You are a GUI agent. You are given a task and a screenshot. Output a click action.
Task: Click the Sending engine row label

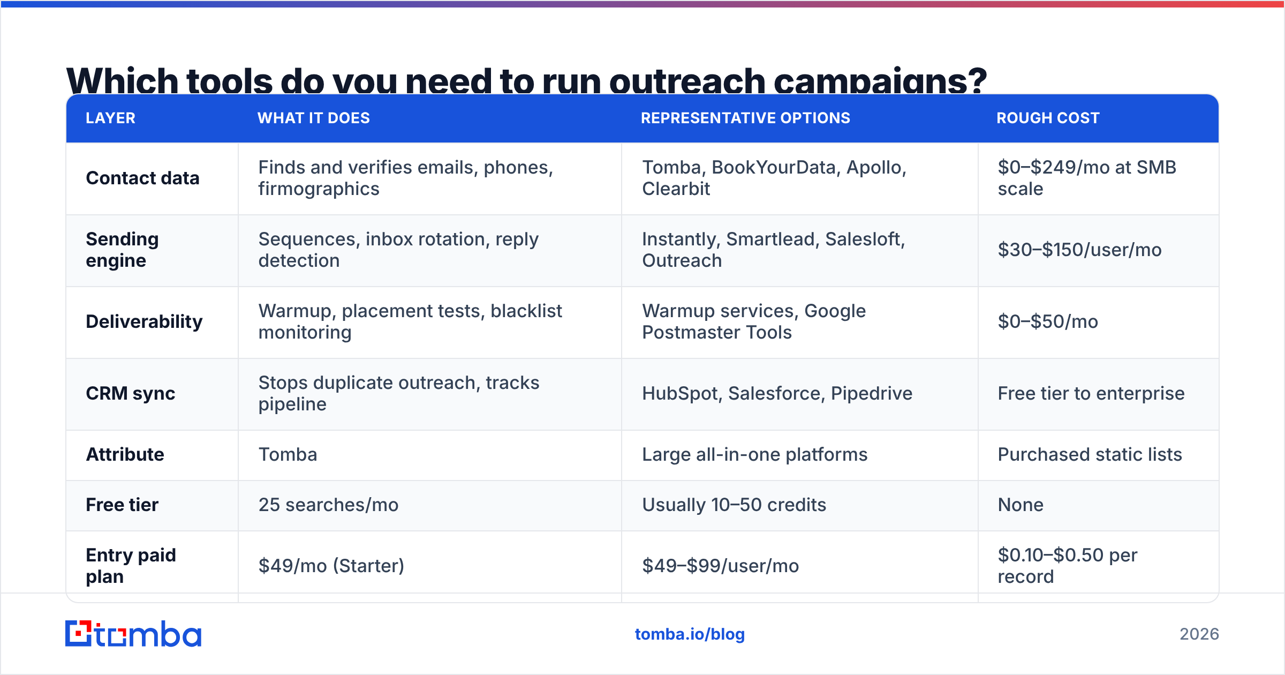122,250
